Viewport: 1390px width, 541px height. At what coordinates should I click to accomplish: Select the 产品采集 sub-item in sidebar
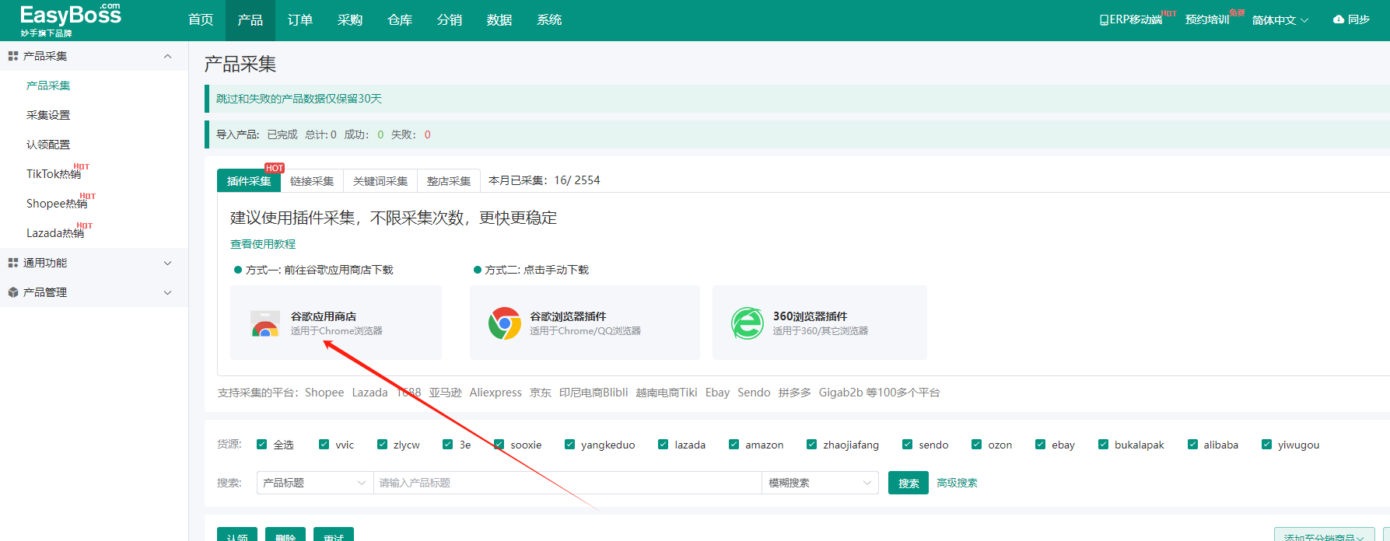point(48,86)
